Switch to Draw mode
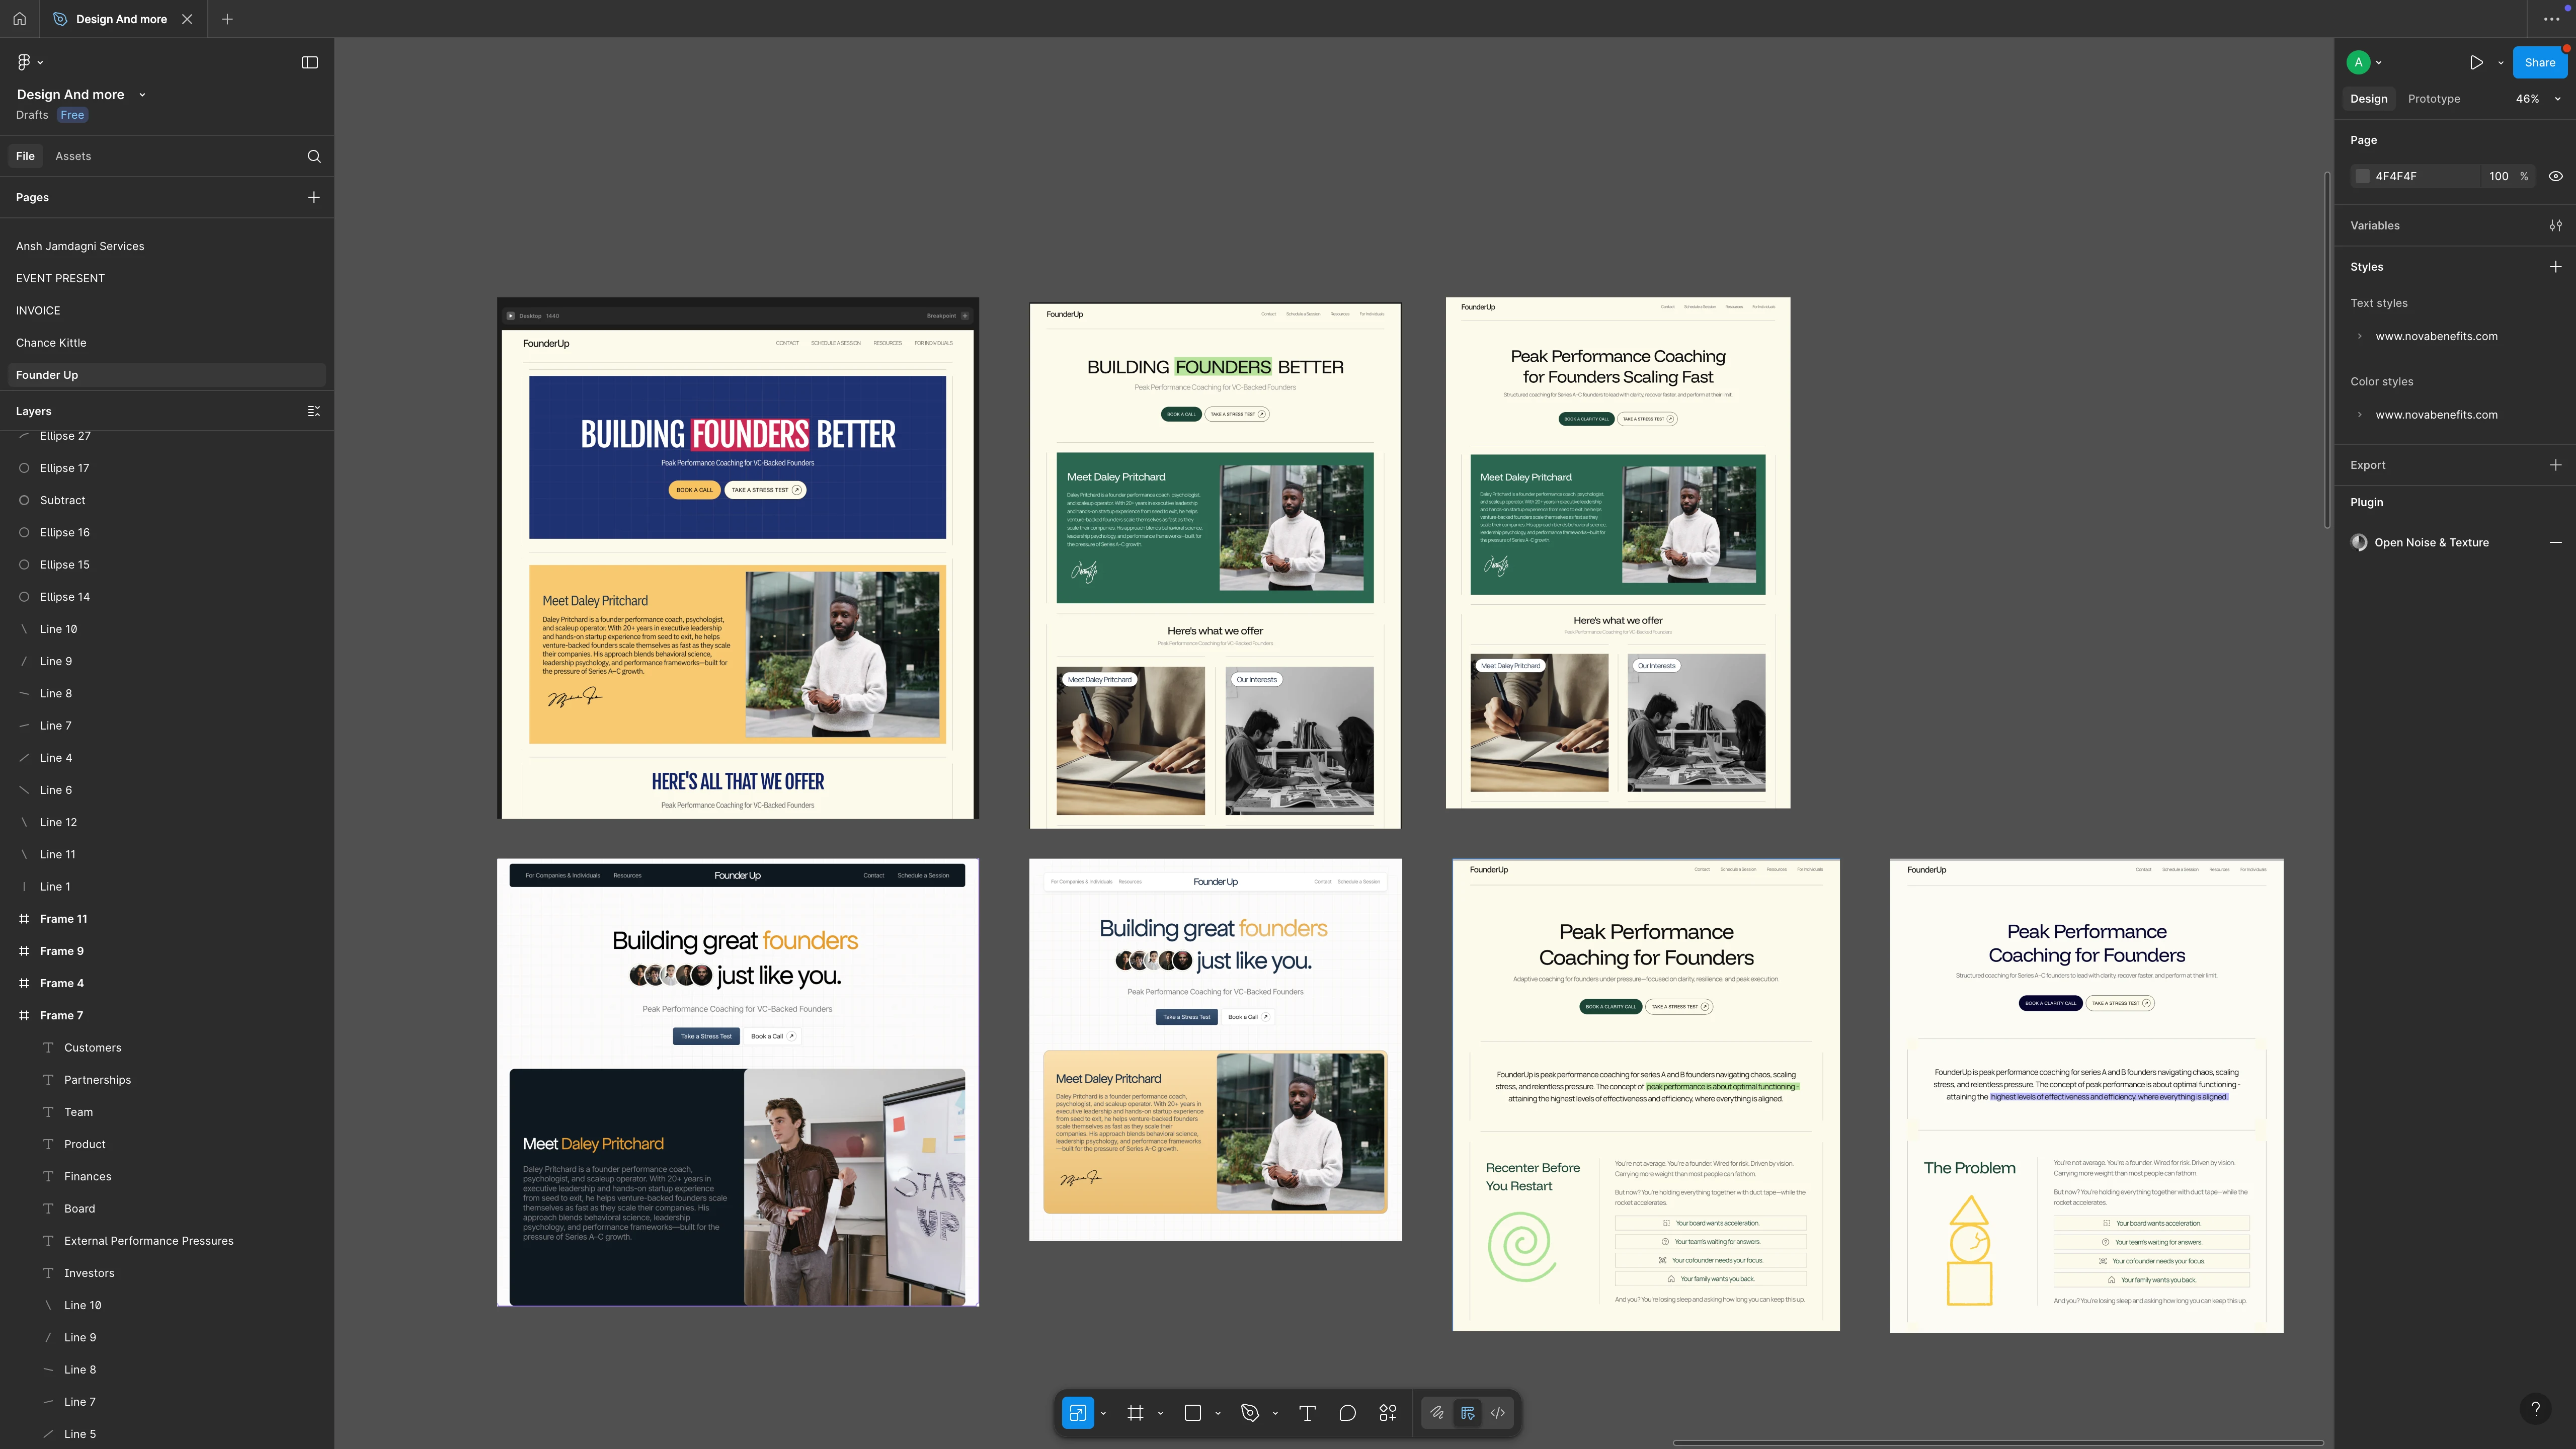Screen dimensions: 2576x1449 (1436, 1413)
